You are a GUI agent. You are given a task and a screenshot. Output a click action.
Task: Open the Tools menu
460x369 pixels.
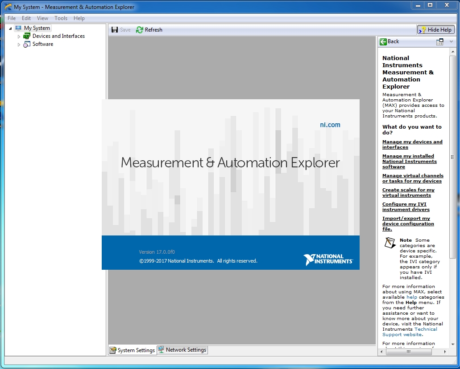(x=61, y=18)
